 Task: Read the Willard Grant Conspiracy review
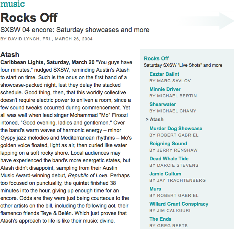coord(179,204)
